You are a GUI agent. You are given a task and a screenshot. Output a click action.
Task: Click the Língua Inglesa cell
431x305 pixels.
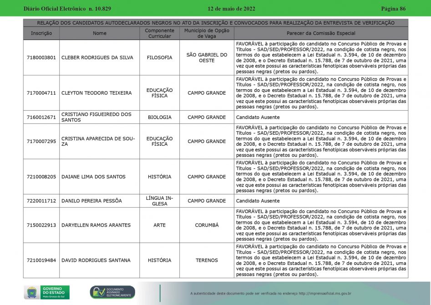159,201
